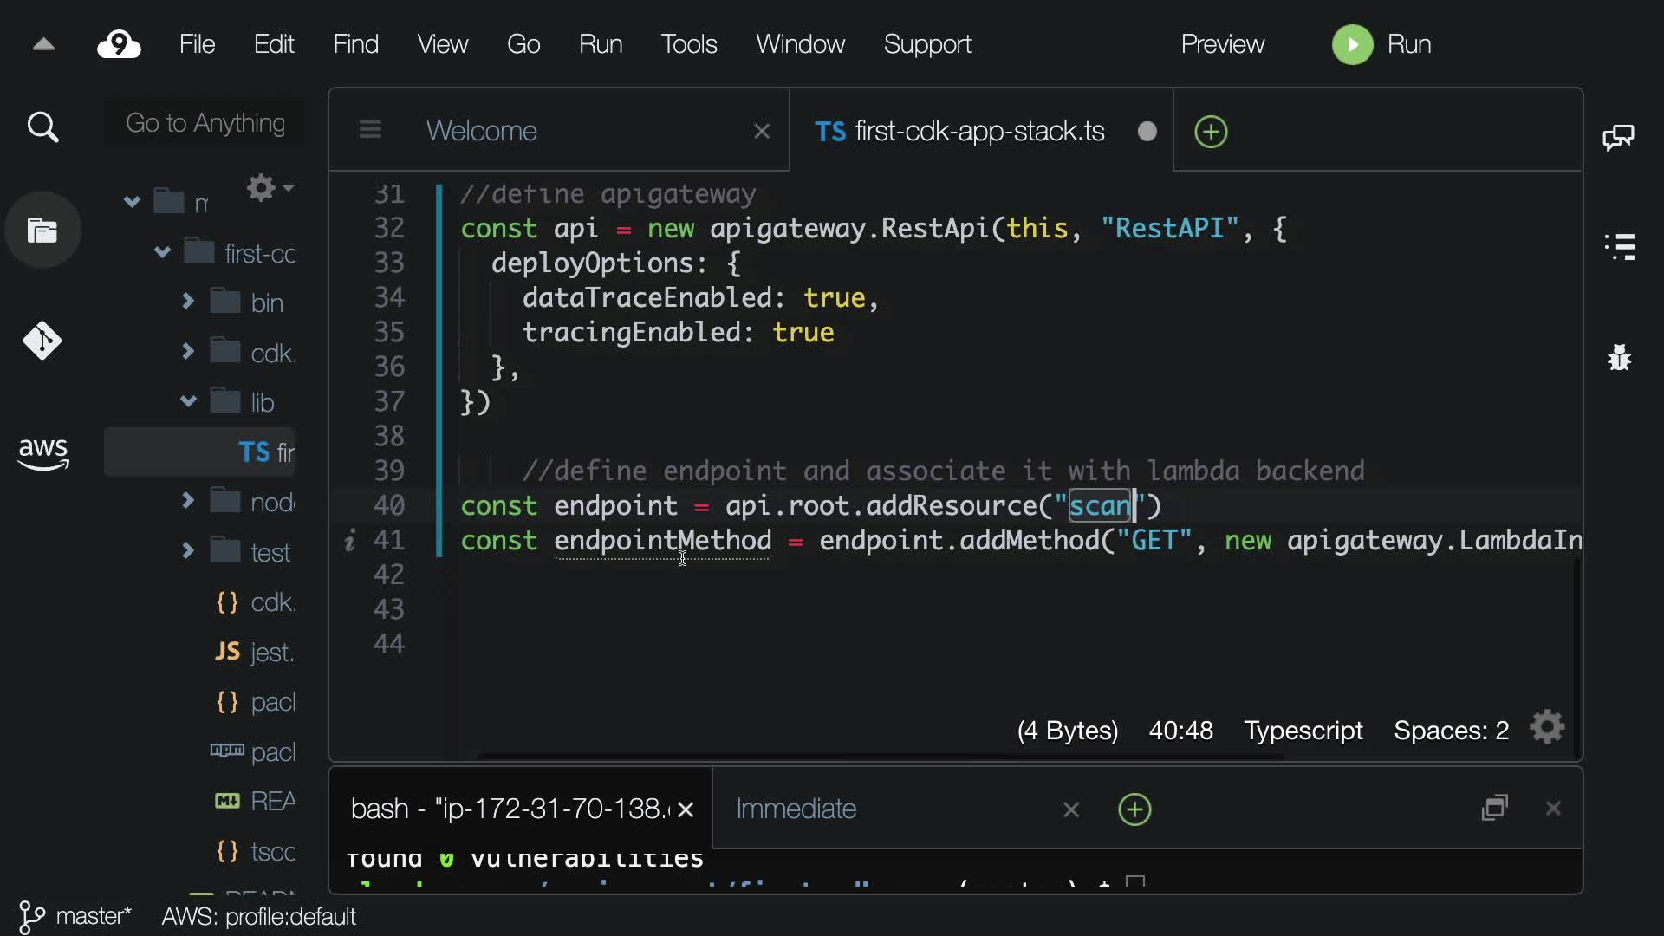
Task: Expand the test folder
Action: 188,551
